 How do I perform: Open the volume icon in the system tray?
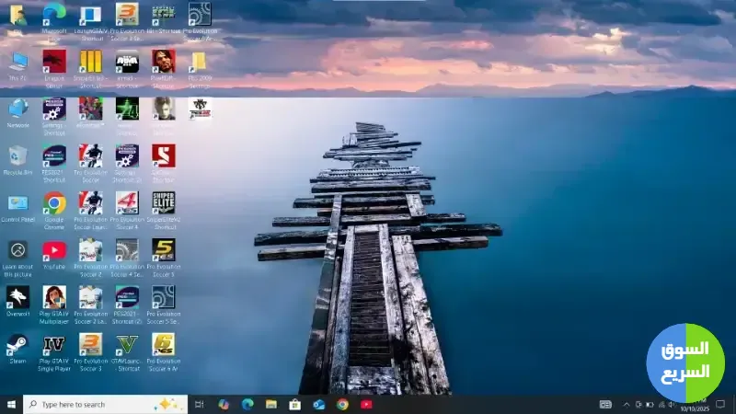click(673, 404)
